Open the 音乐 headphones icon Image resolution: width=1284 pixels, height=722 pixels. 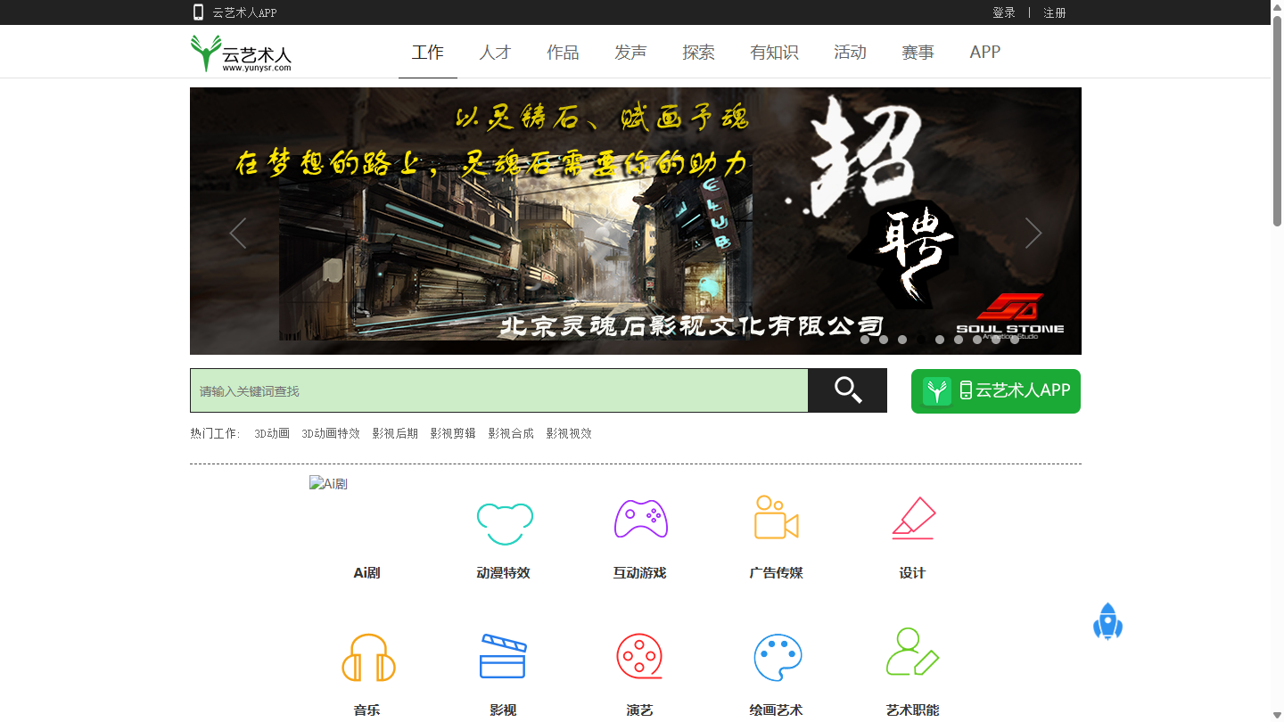(368, 658)
